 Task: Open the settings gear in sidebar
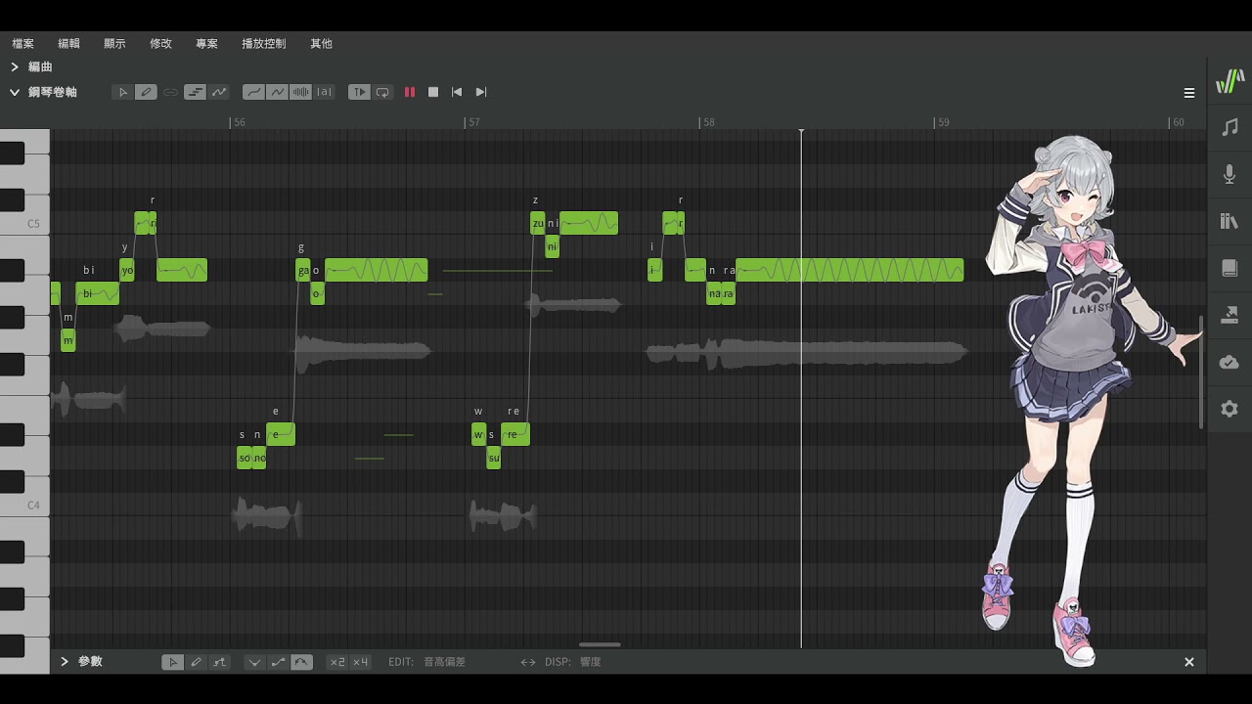point(1230,409)
